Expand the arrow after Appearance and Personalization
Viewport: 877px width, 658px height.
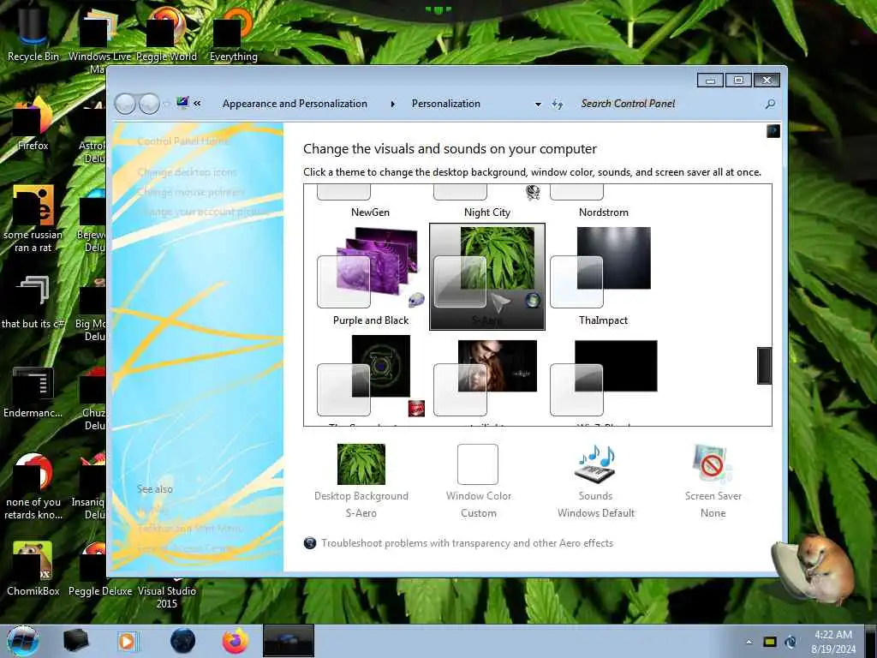[x=392, y=104]
